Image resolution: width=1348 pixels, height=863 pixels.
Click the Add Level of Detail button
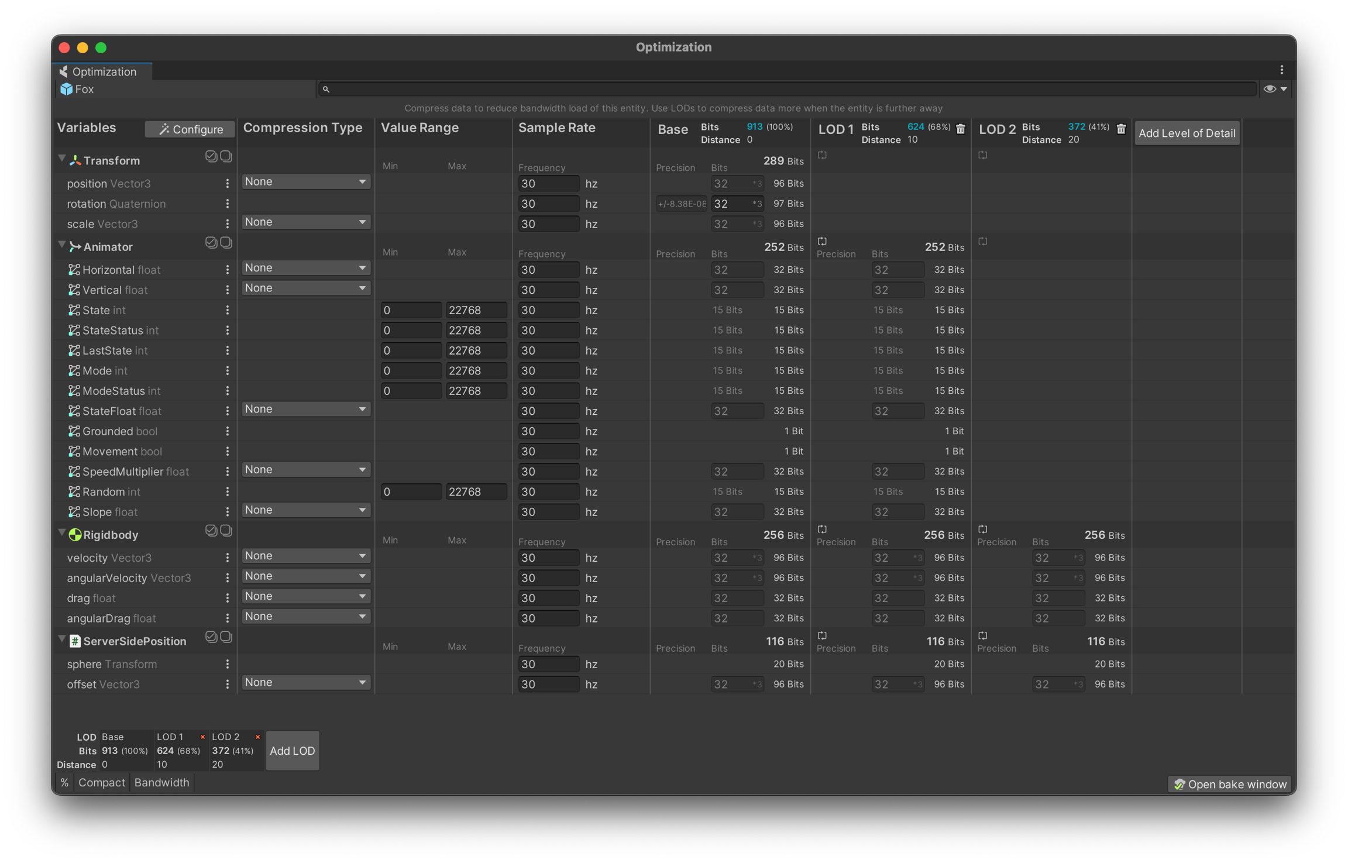1187,133
